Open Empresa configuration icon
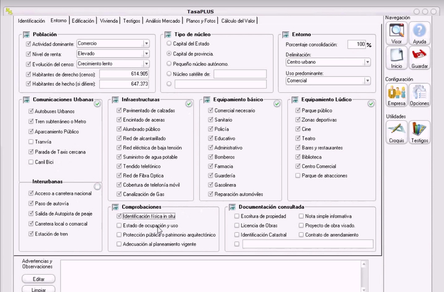Image resolution: width=444 pixels, height=292 pixels. [396, 95]
